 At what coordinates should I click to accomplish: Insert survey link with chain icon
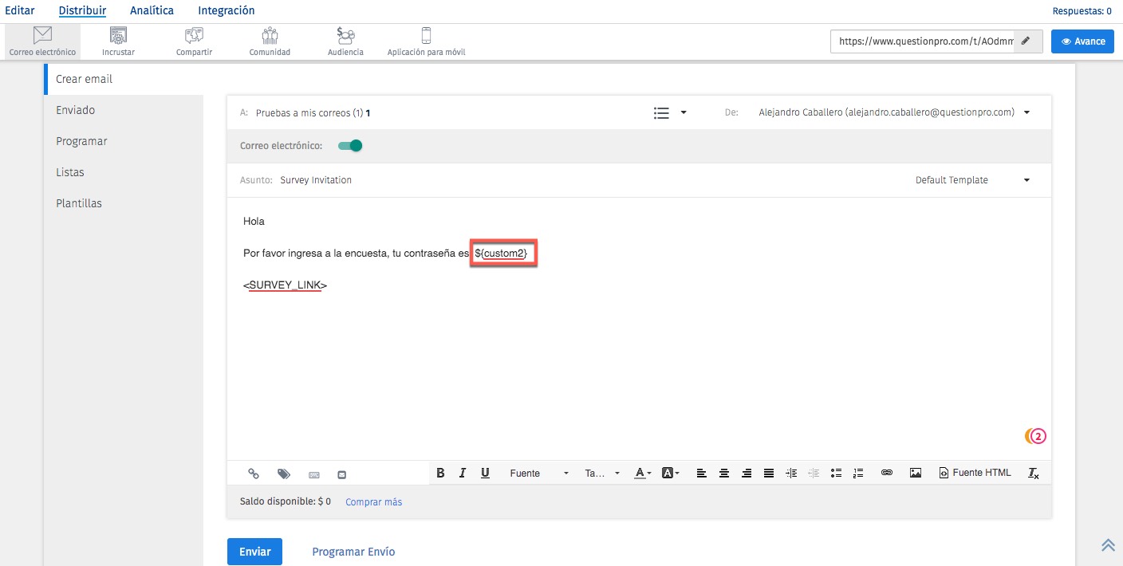[254, 474]
